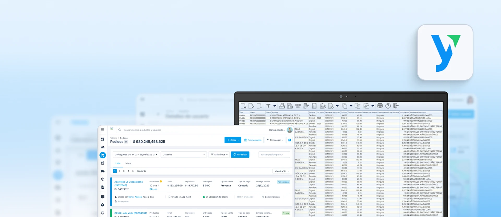Click the copy pages icon in the laptop toolbar
The height and width of the screenshot is (217, 501).
pyautogui.click(x=345, y=106)
